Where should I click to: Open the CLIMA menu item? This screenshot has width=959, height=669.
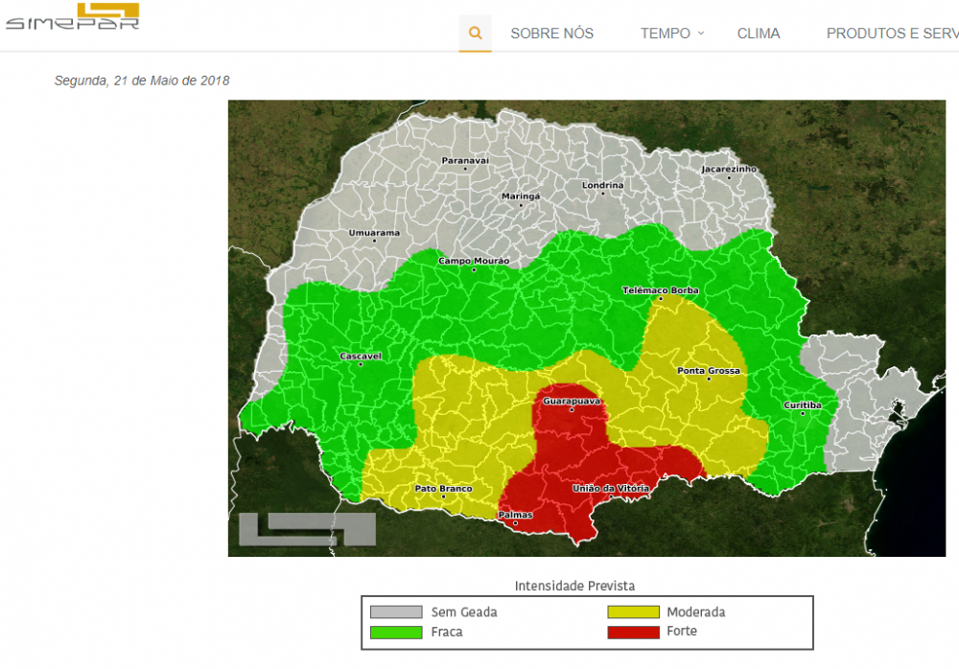click(759, 34)
